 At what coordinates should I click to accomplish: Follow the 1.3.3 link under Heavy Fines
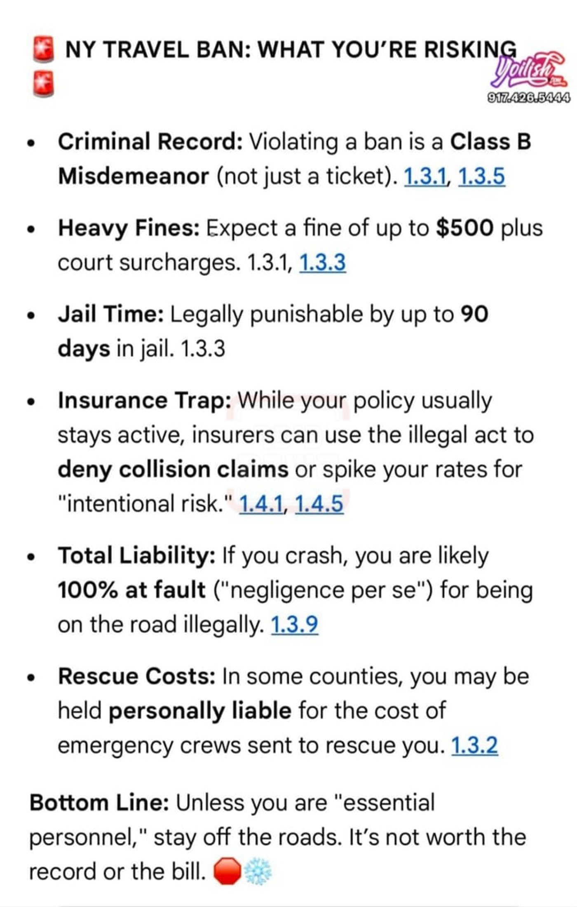(322, 263)
